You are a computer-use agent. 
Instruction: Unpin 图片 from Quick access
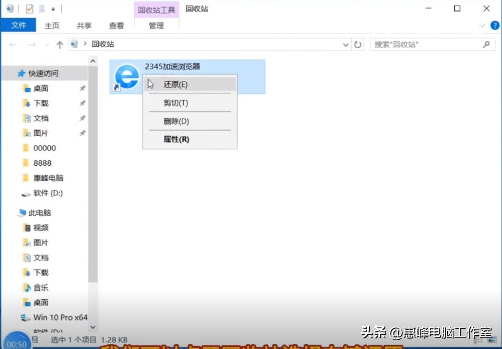(83, 132)
